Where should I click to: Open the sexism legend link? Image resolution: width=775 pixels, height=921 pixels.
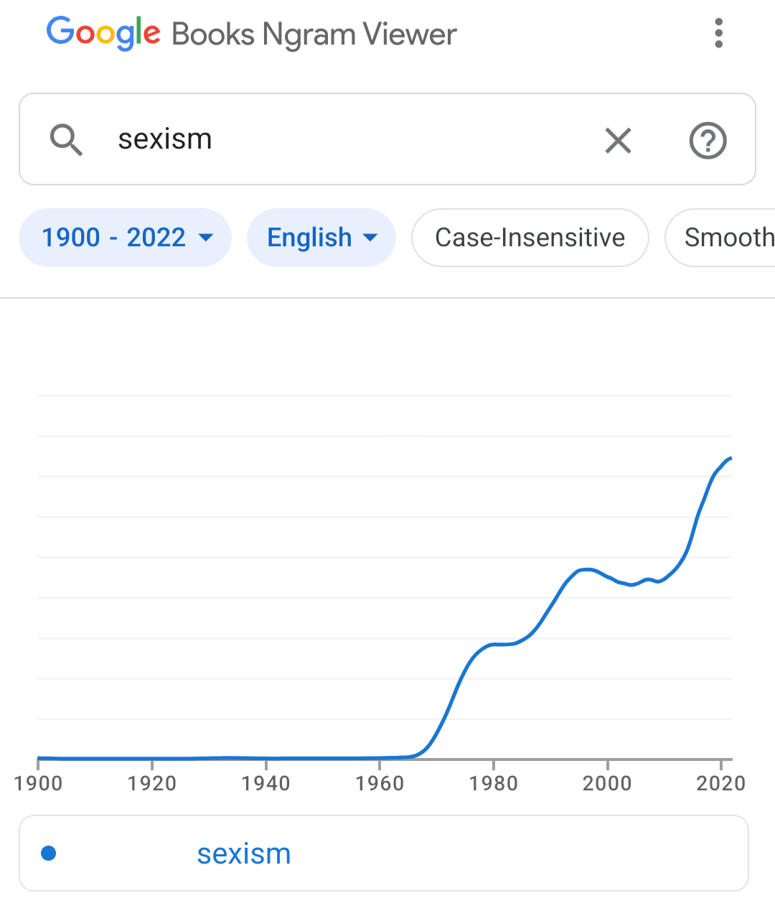coord(244,854)
